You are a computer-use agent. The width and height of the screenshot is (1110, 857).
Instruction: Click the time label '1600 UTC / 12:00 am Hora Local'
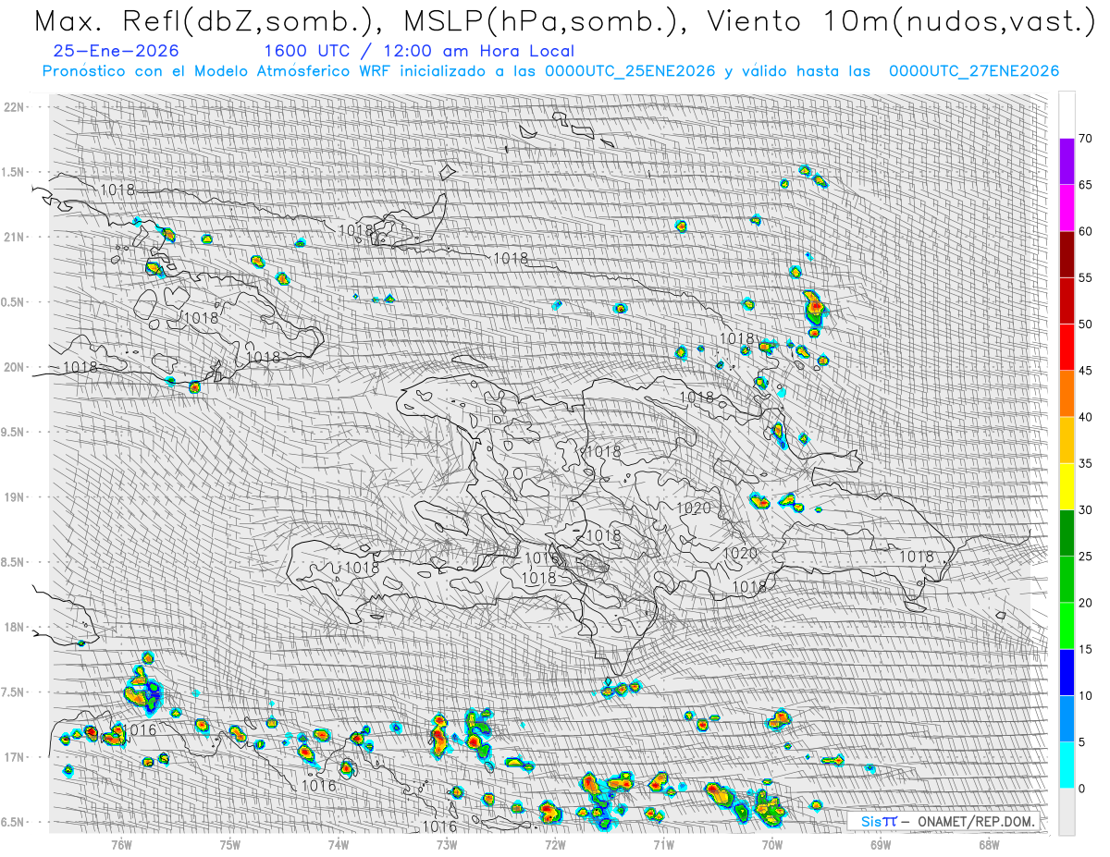pos(419,51)
